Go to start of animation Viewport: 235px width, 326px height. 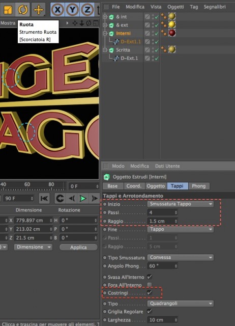(x=44, y=199)
